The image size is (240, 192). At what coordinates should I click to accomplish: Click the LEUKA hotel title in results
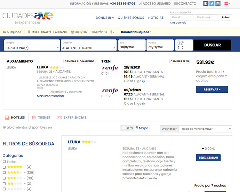coord(74,142)
